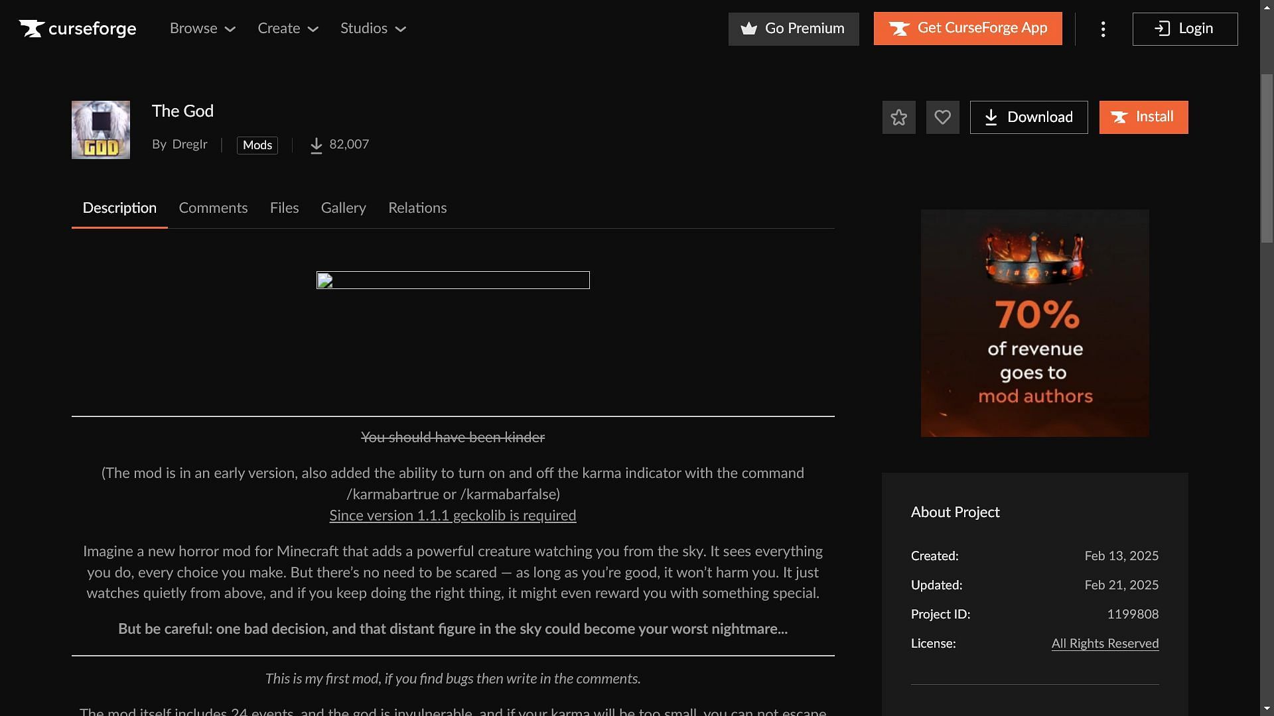Click the three-dot more options menu icon
1274x716 pixels.
tap(1103, 29)
